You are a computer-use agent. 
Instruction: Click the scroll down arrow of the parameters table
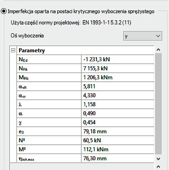(x=158, y=159)
